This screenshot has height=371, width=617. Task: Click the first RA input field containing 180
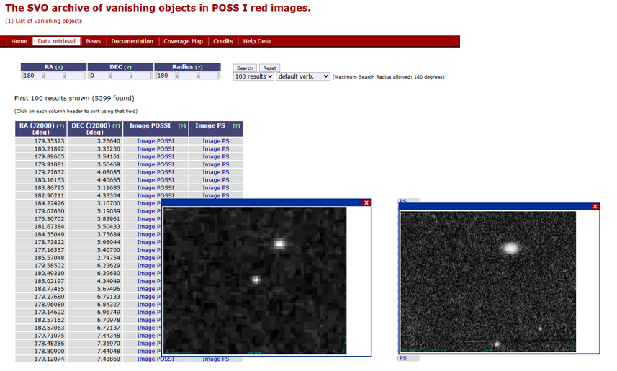(32, 76)
